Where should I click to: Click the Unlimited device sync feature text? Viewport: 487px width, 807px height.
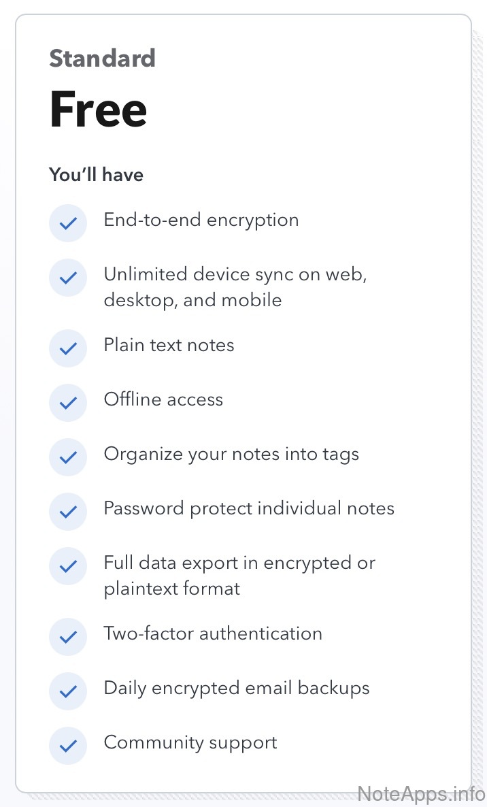(x=235, y=286)
